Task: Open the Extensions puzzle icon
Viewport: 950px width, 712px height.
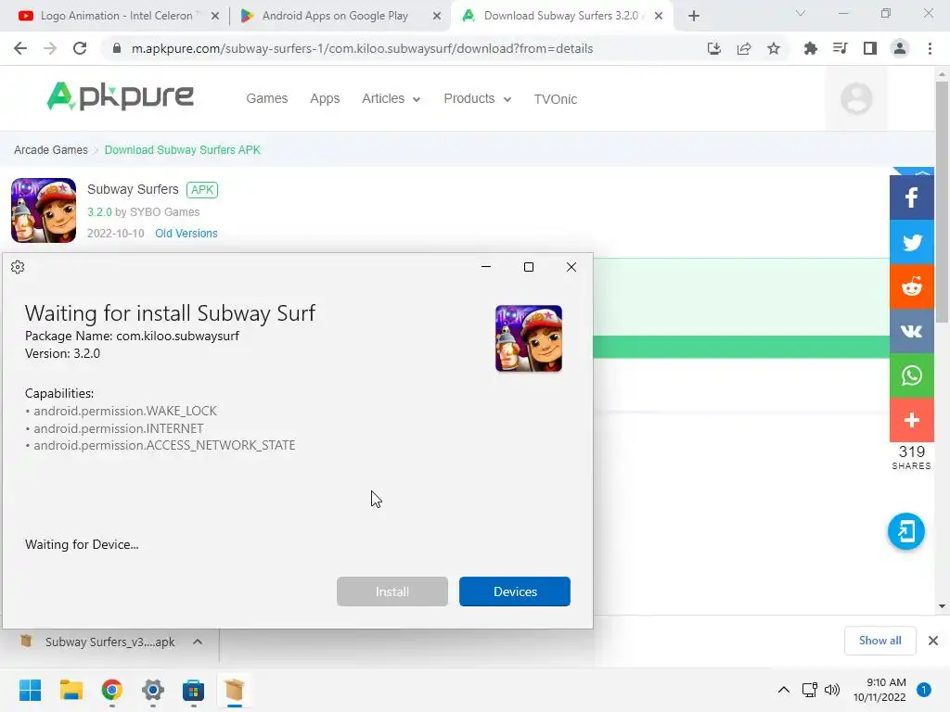Action: pyautogui.click(x=810, y=48)
